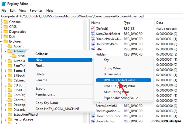This screenshot has height=124, width=184.
Task: Click the Advanced folder icon
Action: pyautogui.click(x=10, y=51)
